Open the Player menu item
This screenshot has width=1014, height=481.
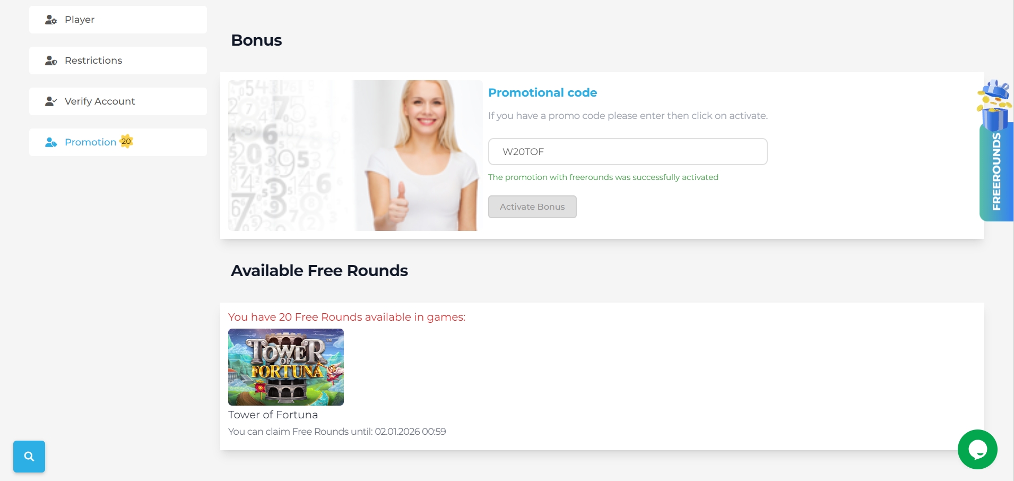(118, 20)
